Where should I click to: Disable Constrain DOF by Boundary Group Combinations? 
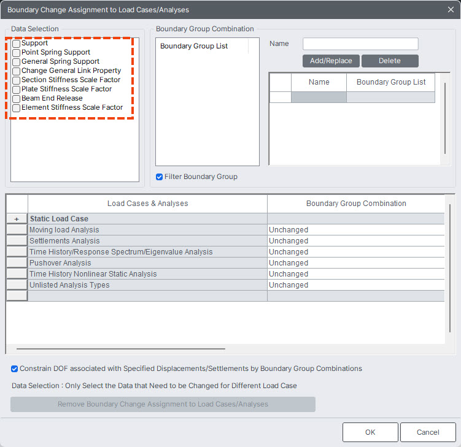pos(15,369)
